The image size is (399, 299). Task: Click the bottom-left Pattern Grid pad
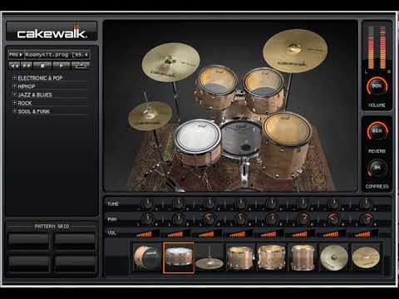(x=28, y=263)
